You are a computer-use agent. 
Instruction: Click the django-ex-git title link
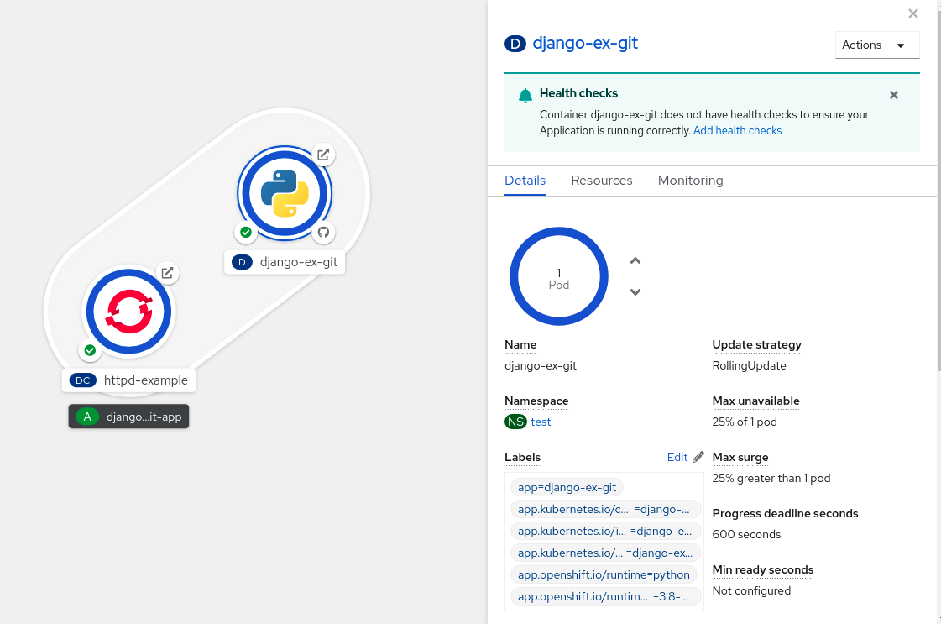coord(585,43)
